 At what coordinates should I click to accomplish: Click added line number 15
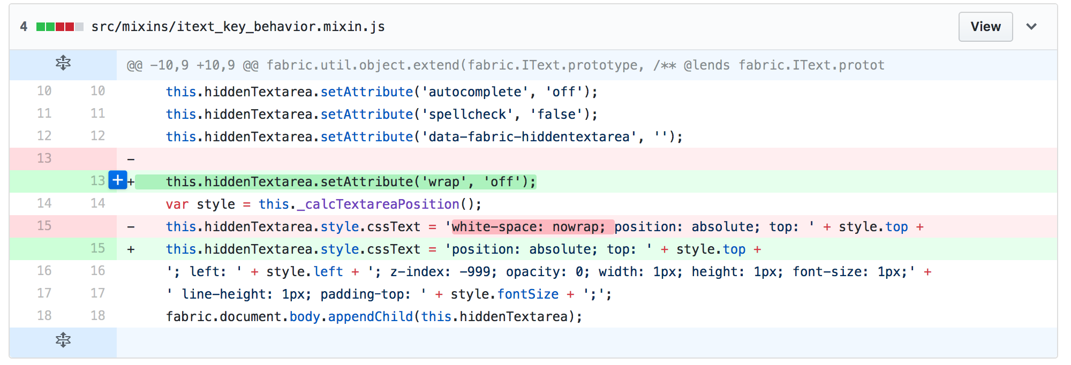pos(97,248)
